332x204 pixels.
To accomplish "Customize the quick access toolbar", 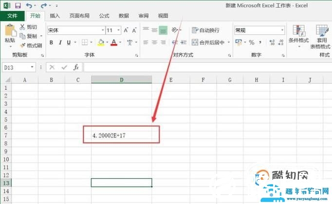I will [56, 6].
